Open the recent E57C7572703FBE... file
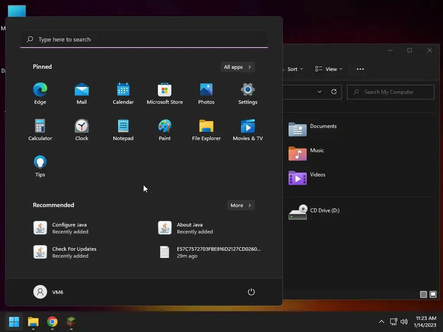 click(x=211, y=252)
